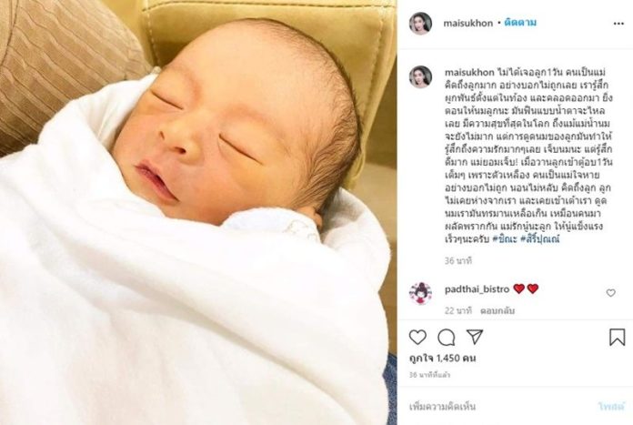
Task: Follow maisukhon using the ติดตาม link
Action: pos(520,23)
